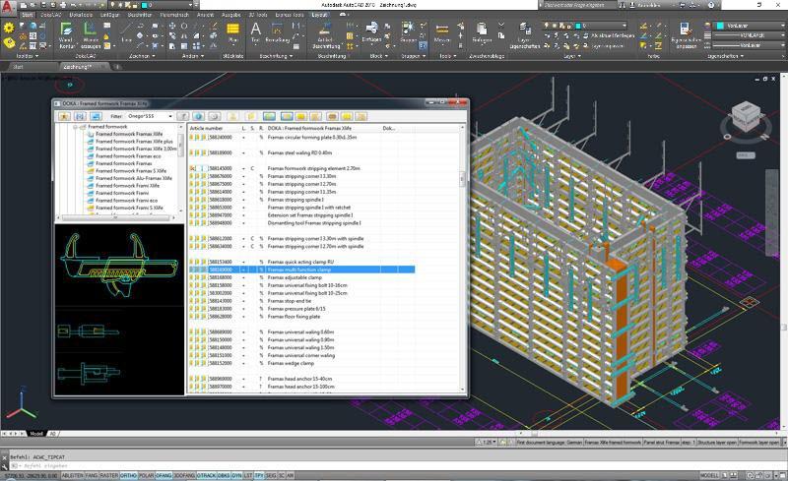This screenshot has width=788, height=481.
Task: Click the Article number column header
Action: pyautogui.click(x=207, y=128)
